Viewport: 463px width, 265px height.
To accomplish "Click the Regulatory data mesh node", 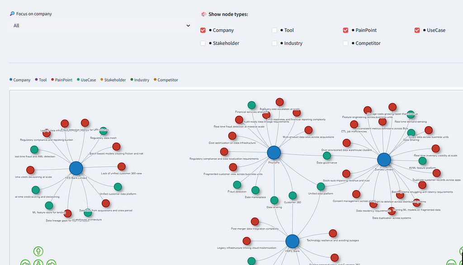I will [104, 131].
